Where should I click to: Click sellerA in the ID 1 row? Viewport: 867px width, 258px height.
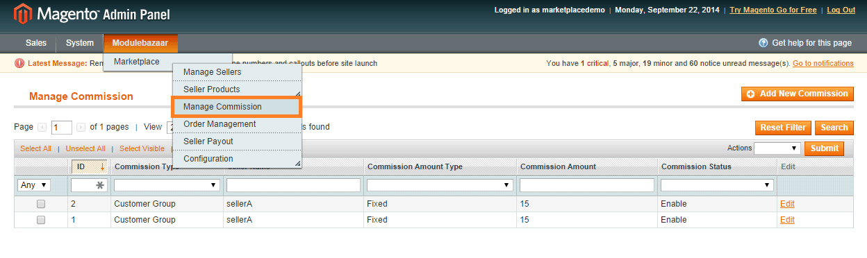coord(239,220)
